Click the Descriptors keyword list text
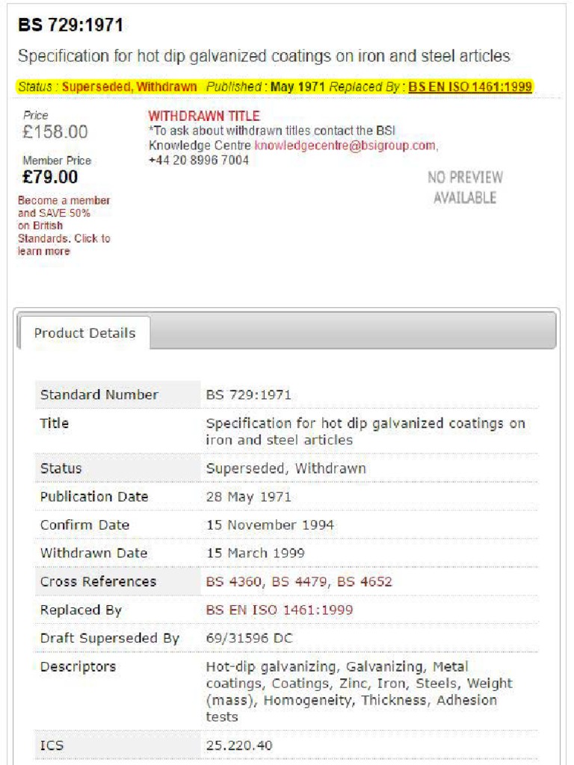The height and width of the screenshot is (765, 574). coord(359,691)
